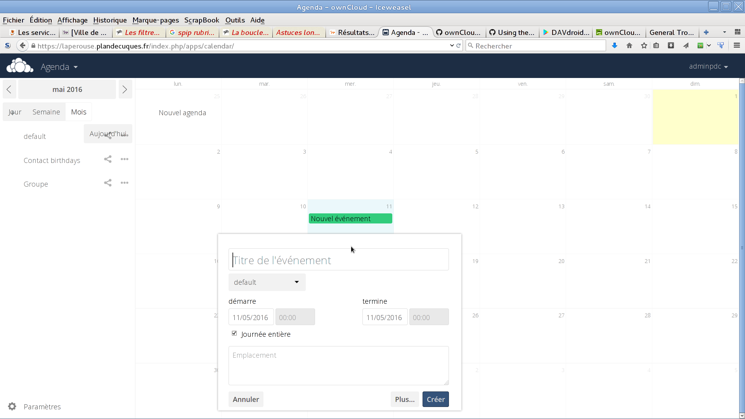The width and height of the screenshot is (745, 419).
Task: Open more options for Groupe calendar
Action: point(124,183)
